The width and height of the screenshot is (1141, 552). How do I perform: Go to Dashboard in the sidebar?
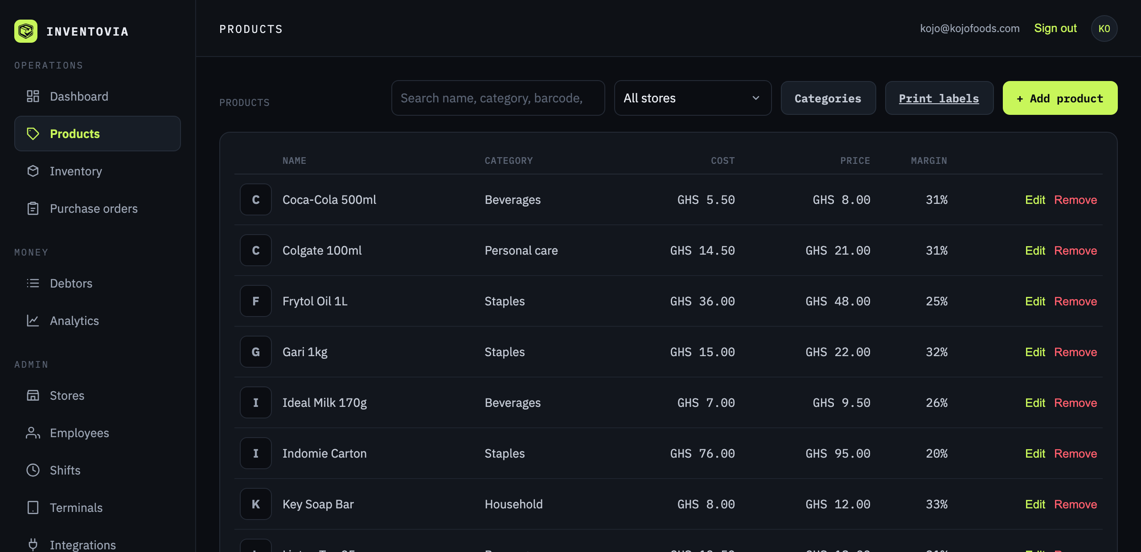click(x=98, y=96)
